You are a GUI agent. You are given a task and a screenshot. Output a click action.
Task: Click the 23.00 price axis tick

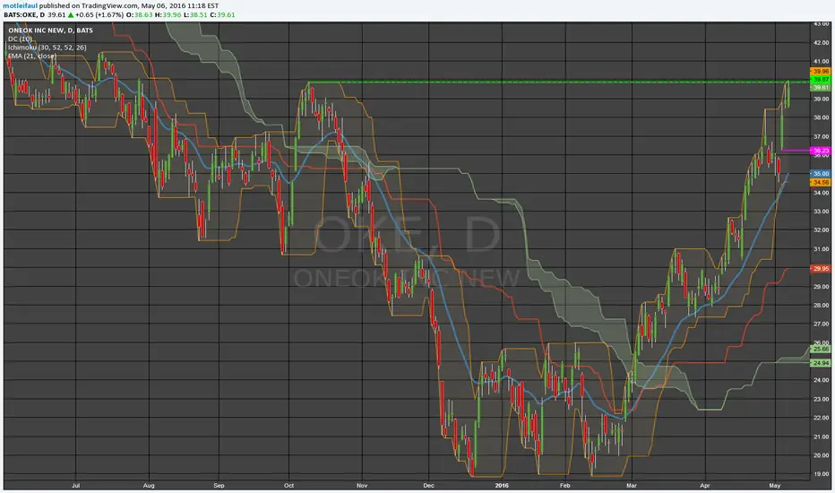pos(821,399)
